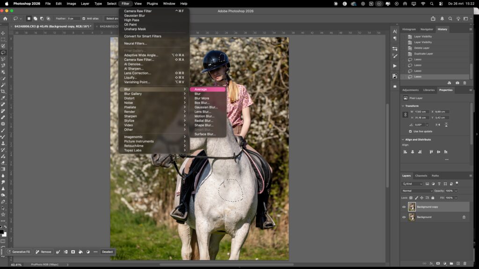The height and width of the screenshot is (269, 479).
Task: Click the Delete layer trash icon
Action: (x=464, y=263)
